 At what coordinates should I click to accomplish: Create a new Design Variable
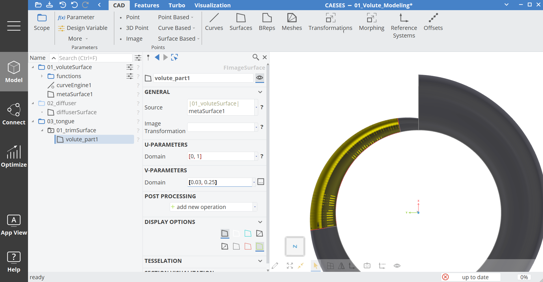pos(83,28)
